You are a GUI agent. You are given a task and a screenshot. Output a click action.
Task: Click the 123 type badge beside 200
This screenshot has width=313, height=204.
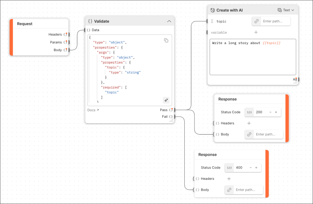pos(249,112)
